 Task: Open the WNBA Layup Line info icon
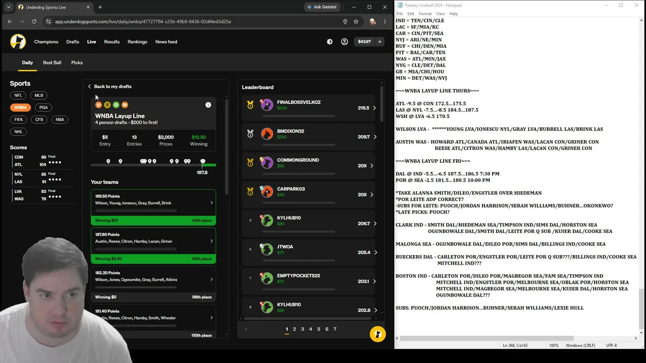point(208,105)
